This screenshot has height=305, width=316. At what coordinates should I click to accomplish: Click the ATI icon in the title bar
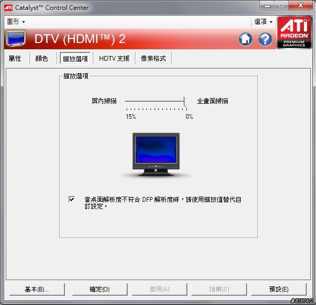coord(8,8)
